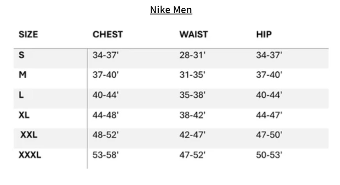Click chest measurement 48-52' for XXL
Screen dimensions: 340x185
click(x=105, y=135)
